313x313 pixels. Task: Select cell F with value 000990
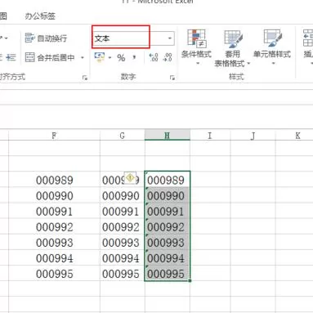pyautogui.click(x=54, y=195)
